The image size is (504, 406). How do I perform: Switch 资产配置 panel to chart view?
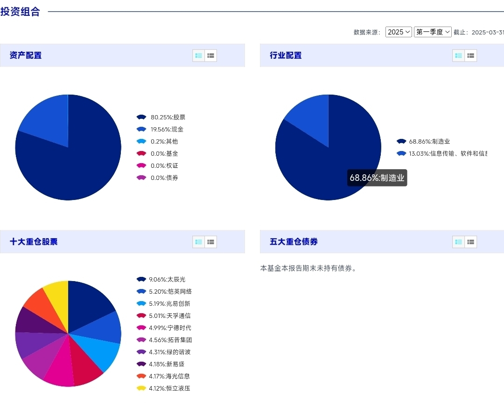198,55
